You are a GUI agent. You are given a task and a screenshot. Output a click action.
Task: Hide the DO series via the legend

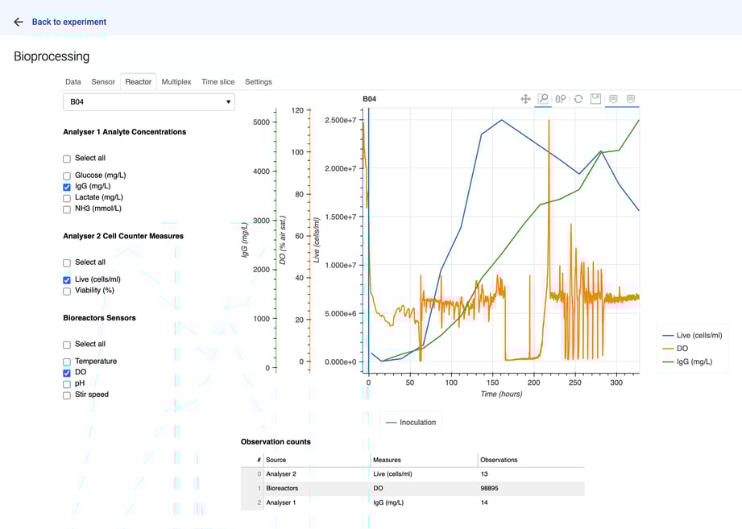[683, 349]
